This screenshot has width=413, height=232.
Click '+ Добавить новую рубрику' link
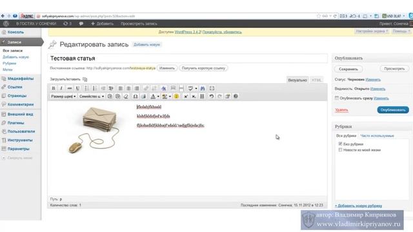359,206
